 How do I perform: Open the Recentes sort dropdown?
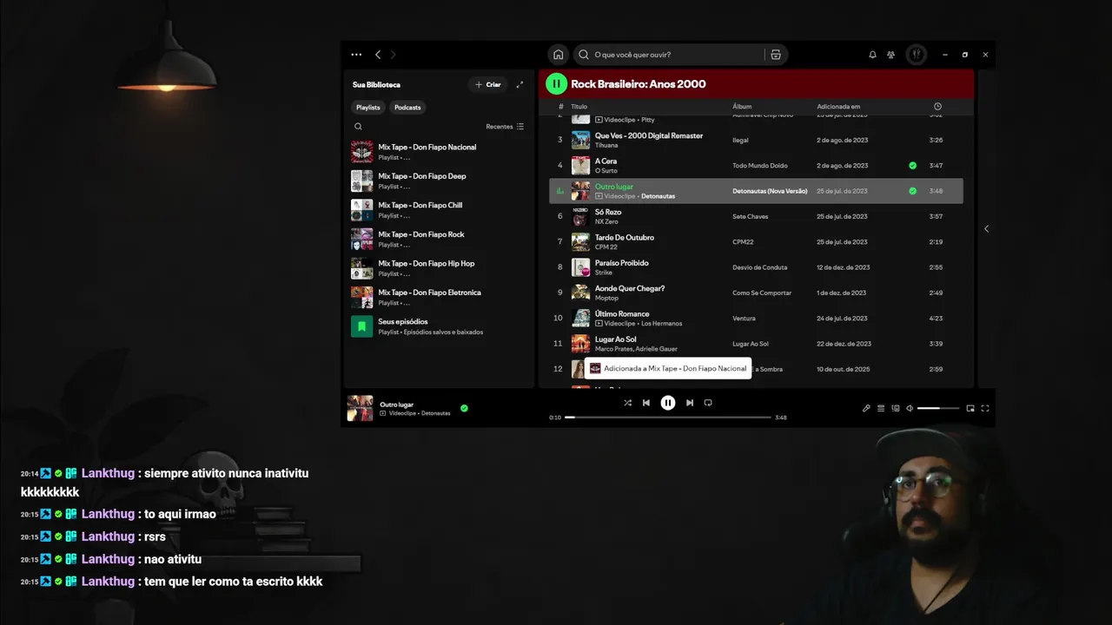505,127
